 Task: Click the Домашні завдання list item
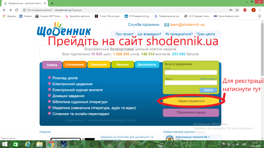[68, 96]
